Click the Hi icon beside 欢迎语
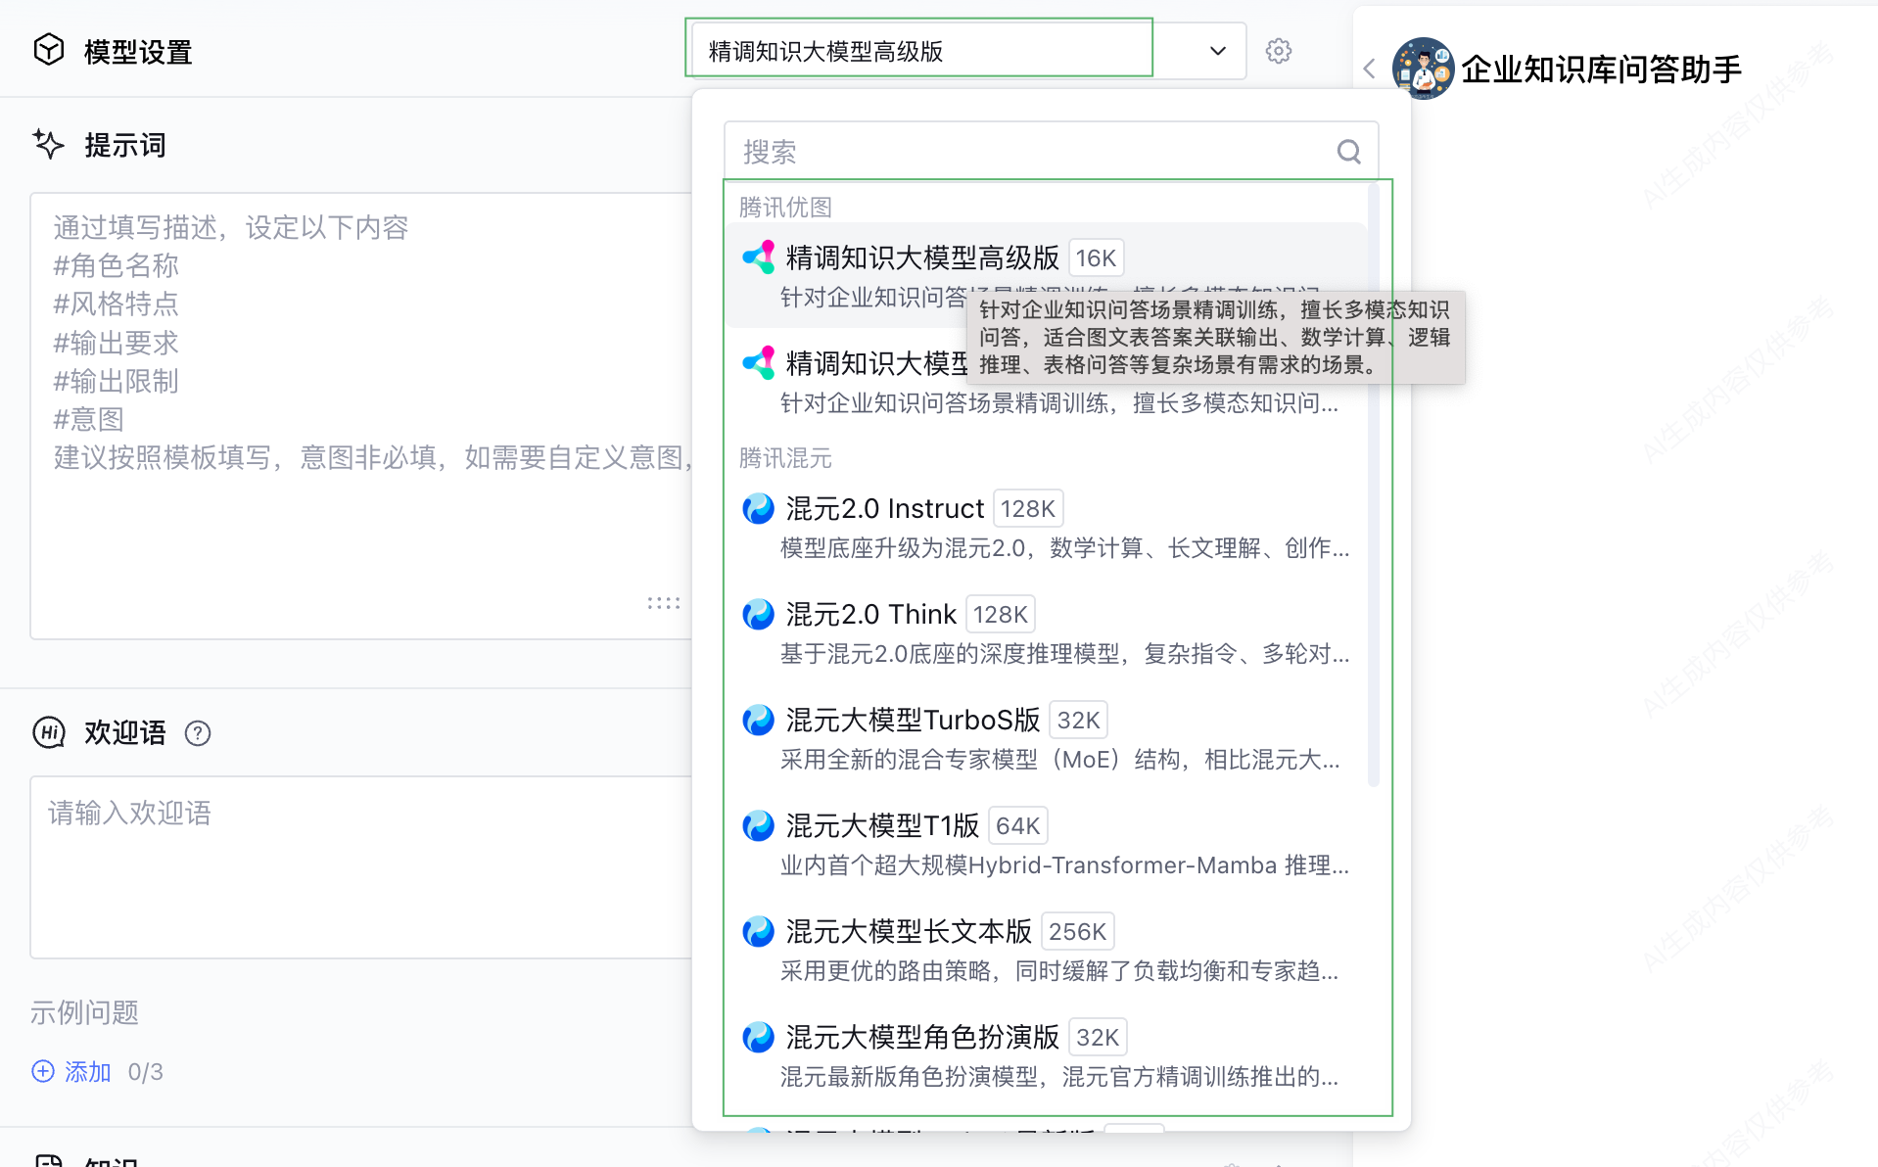 pyautogui.click(x=48, y=732)
